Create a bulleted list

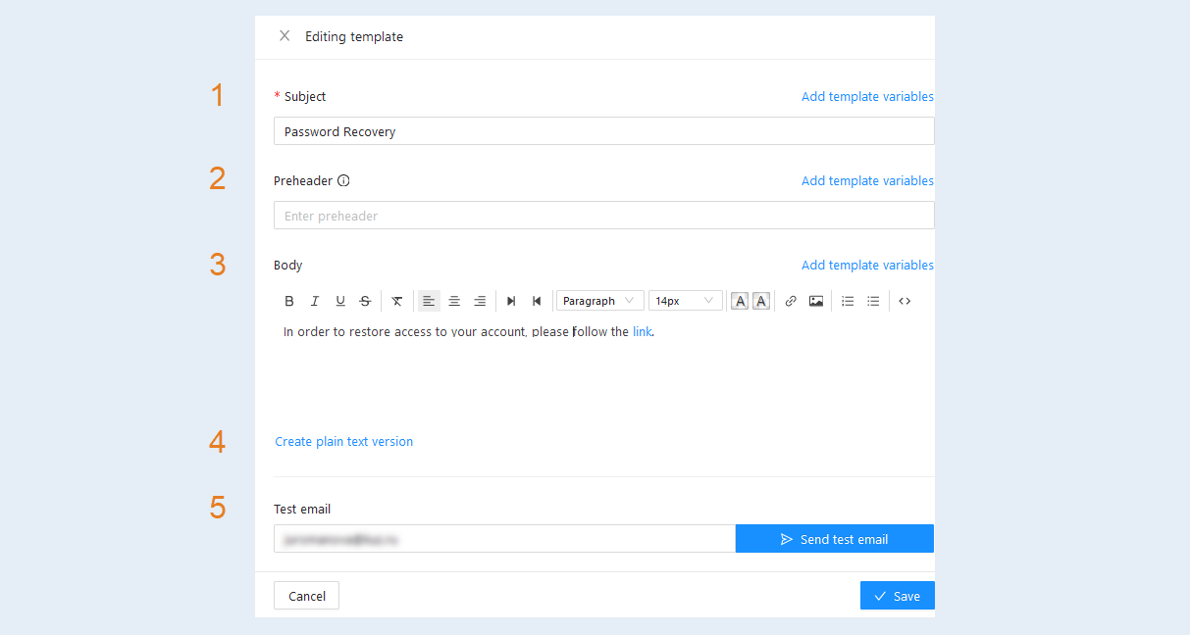tap(873, 301)
